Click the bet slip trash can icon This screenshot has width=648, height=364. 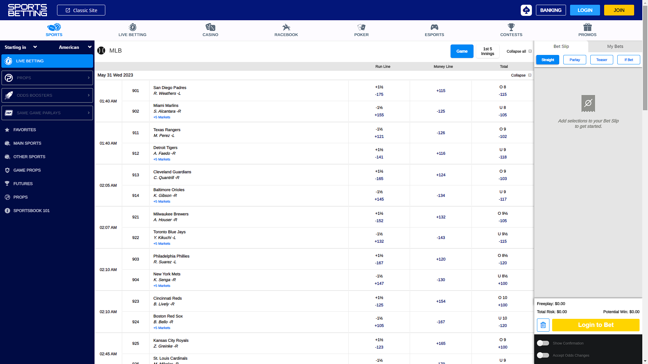(x=543, y=325)
